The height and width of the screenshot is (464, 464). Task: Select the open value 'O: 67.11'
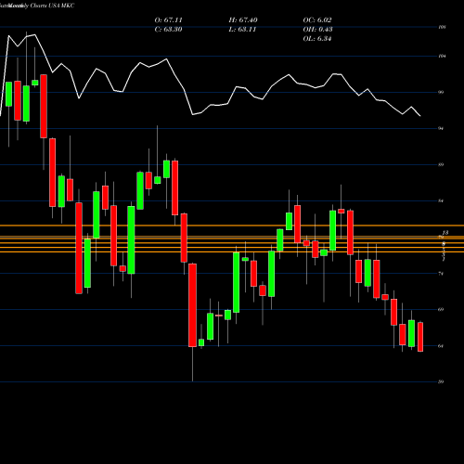[168, 20]
